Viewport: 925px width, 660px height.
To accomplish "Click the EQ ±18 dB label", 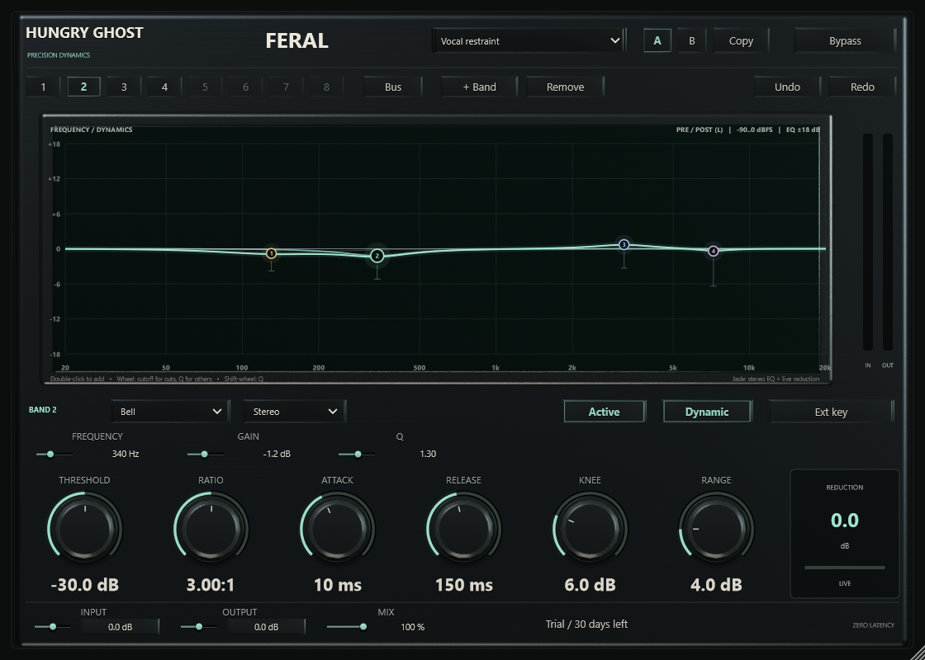I will pyautogui.click(x=803, y=130).
